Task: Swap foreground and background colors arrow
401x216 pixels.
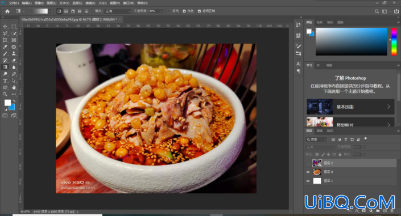Action: coord(14,101)
